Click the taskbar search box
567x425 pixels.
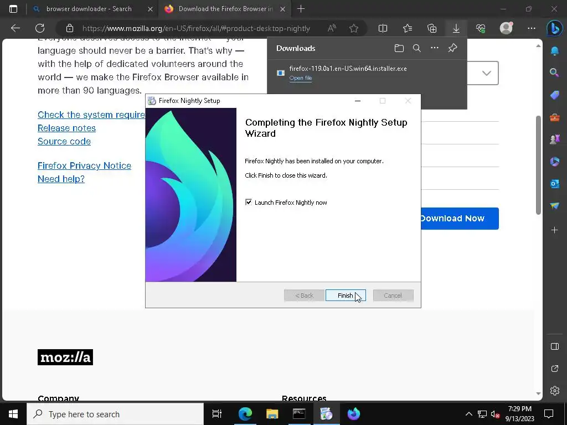[x=115, y=414]
